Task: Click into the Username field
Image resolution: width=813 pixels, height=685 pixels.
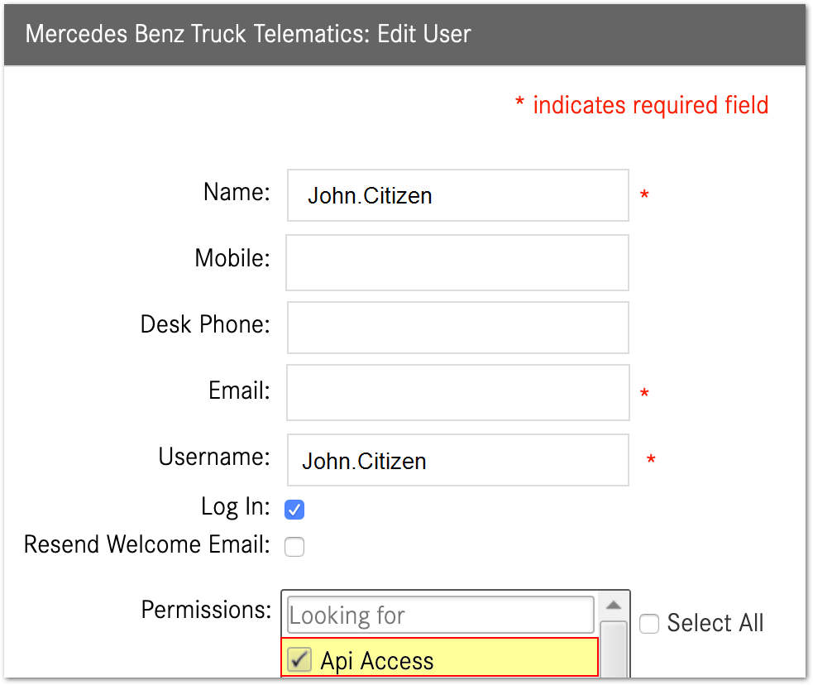Action: click(x=457, y=460)
